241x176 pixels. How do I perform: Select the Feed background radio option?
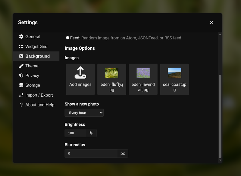pos(67,38)
